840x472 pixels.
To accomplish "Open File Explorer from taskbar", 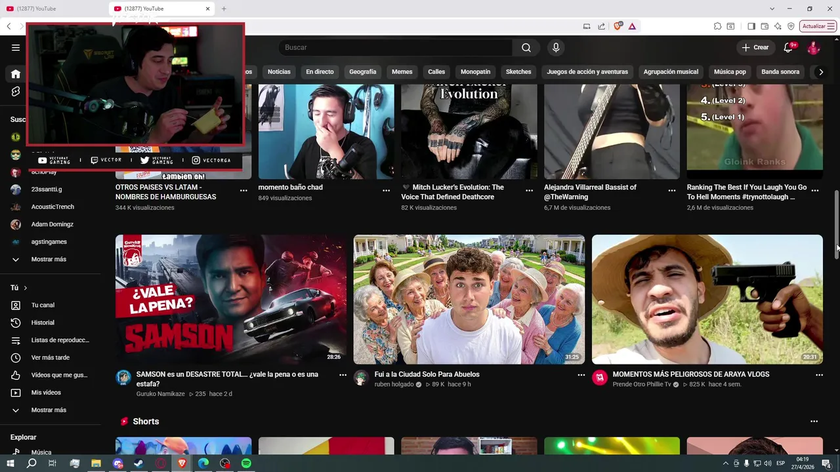I will [x=96, y=463].
